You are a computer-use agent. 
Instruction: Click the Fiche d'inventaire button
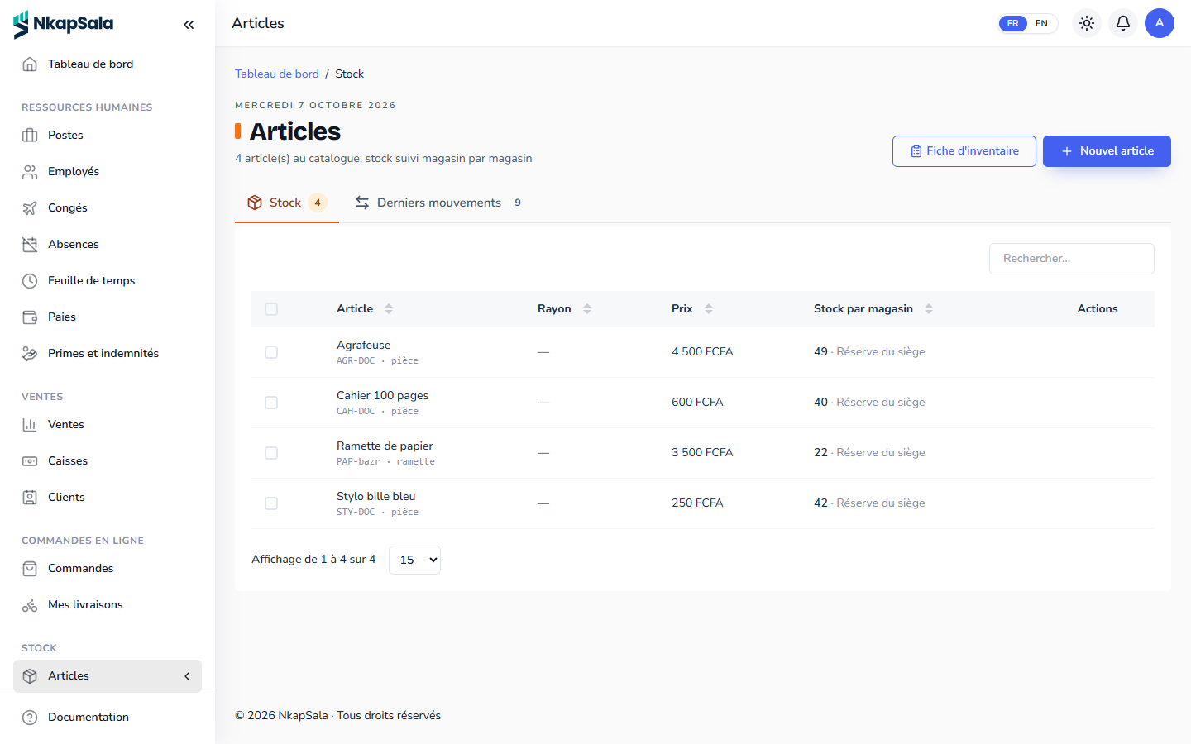964,151
